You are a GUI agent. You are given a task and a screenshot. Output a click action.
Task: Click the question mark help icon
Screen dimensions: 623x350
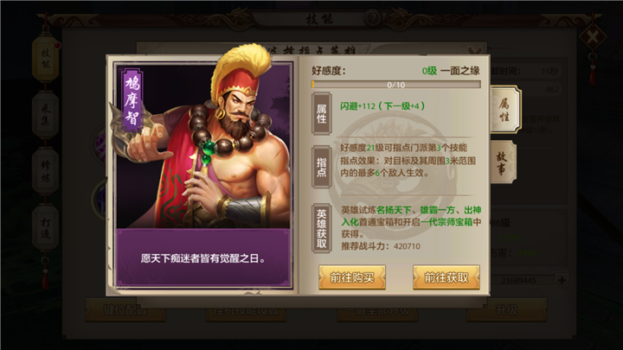point(373,18)
